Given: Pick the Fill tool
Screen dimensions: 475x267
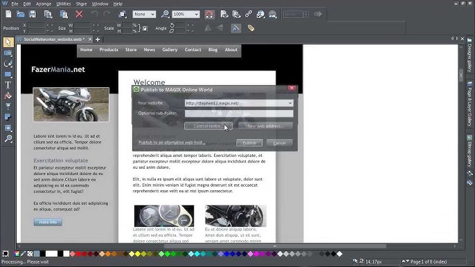Looking at the screenshot, I should pos(8,96).
